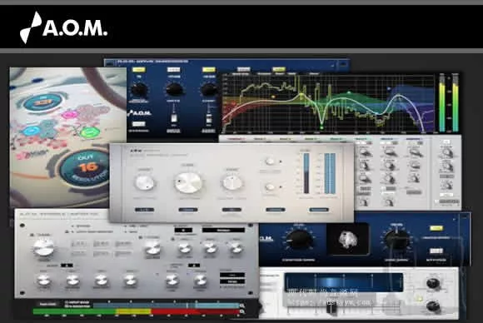
Task: Toggle the third yellow button on the top blue plugin
Action: [208, 70]
